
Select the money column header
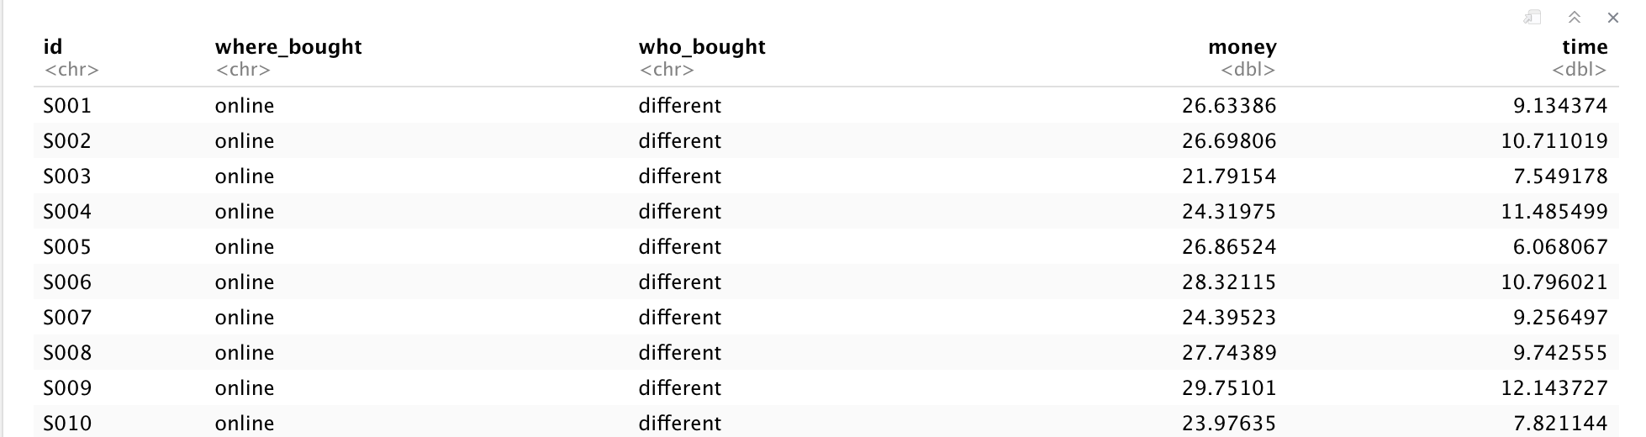[1242, 47]
